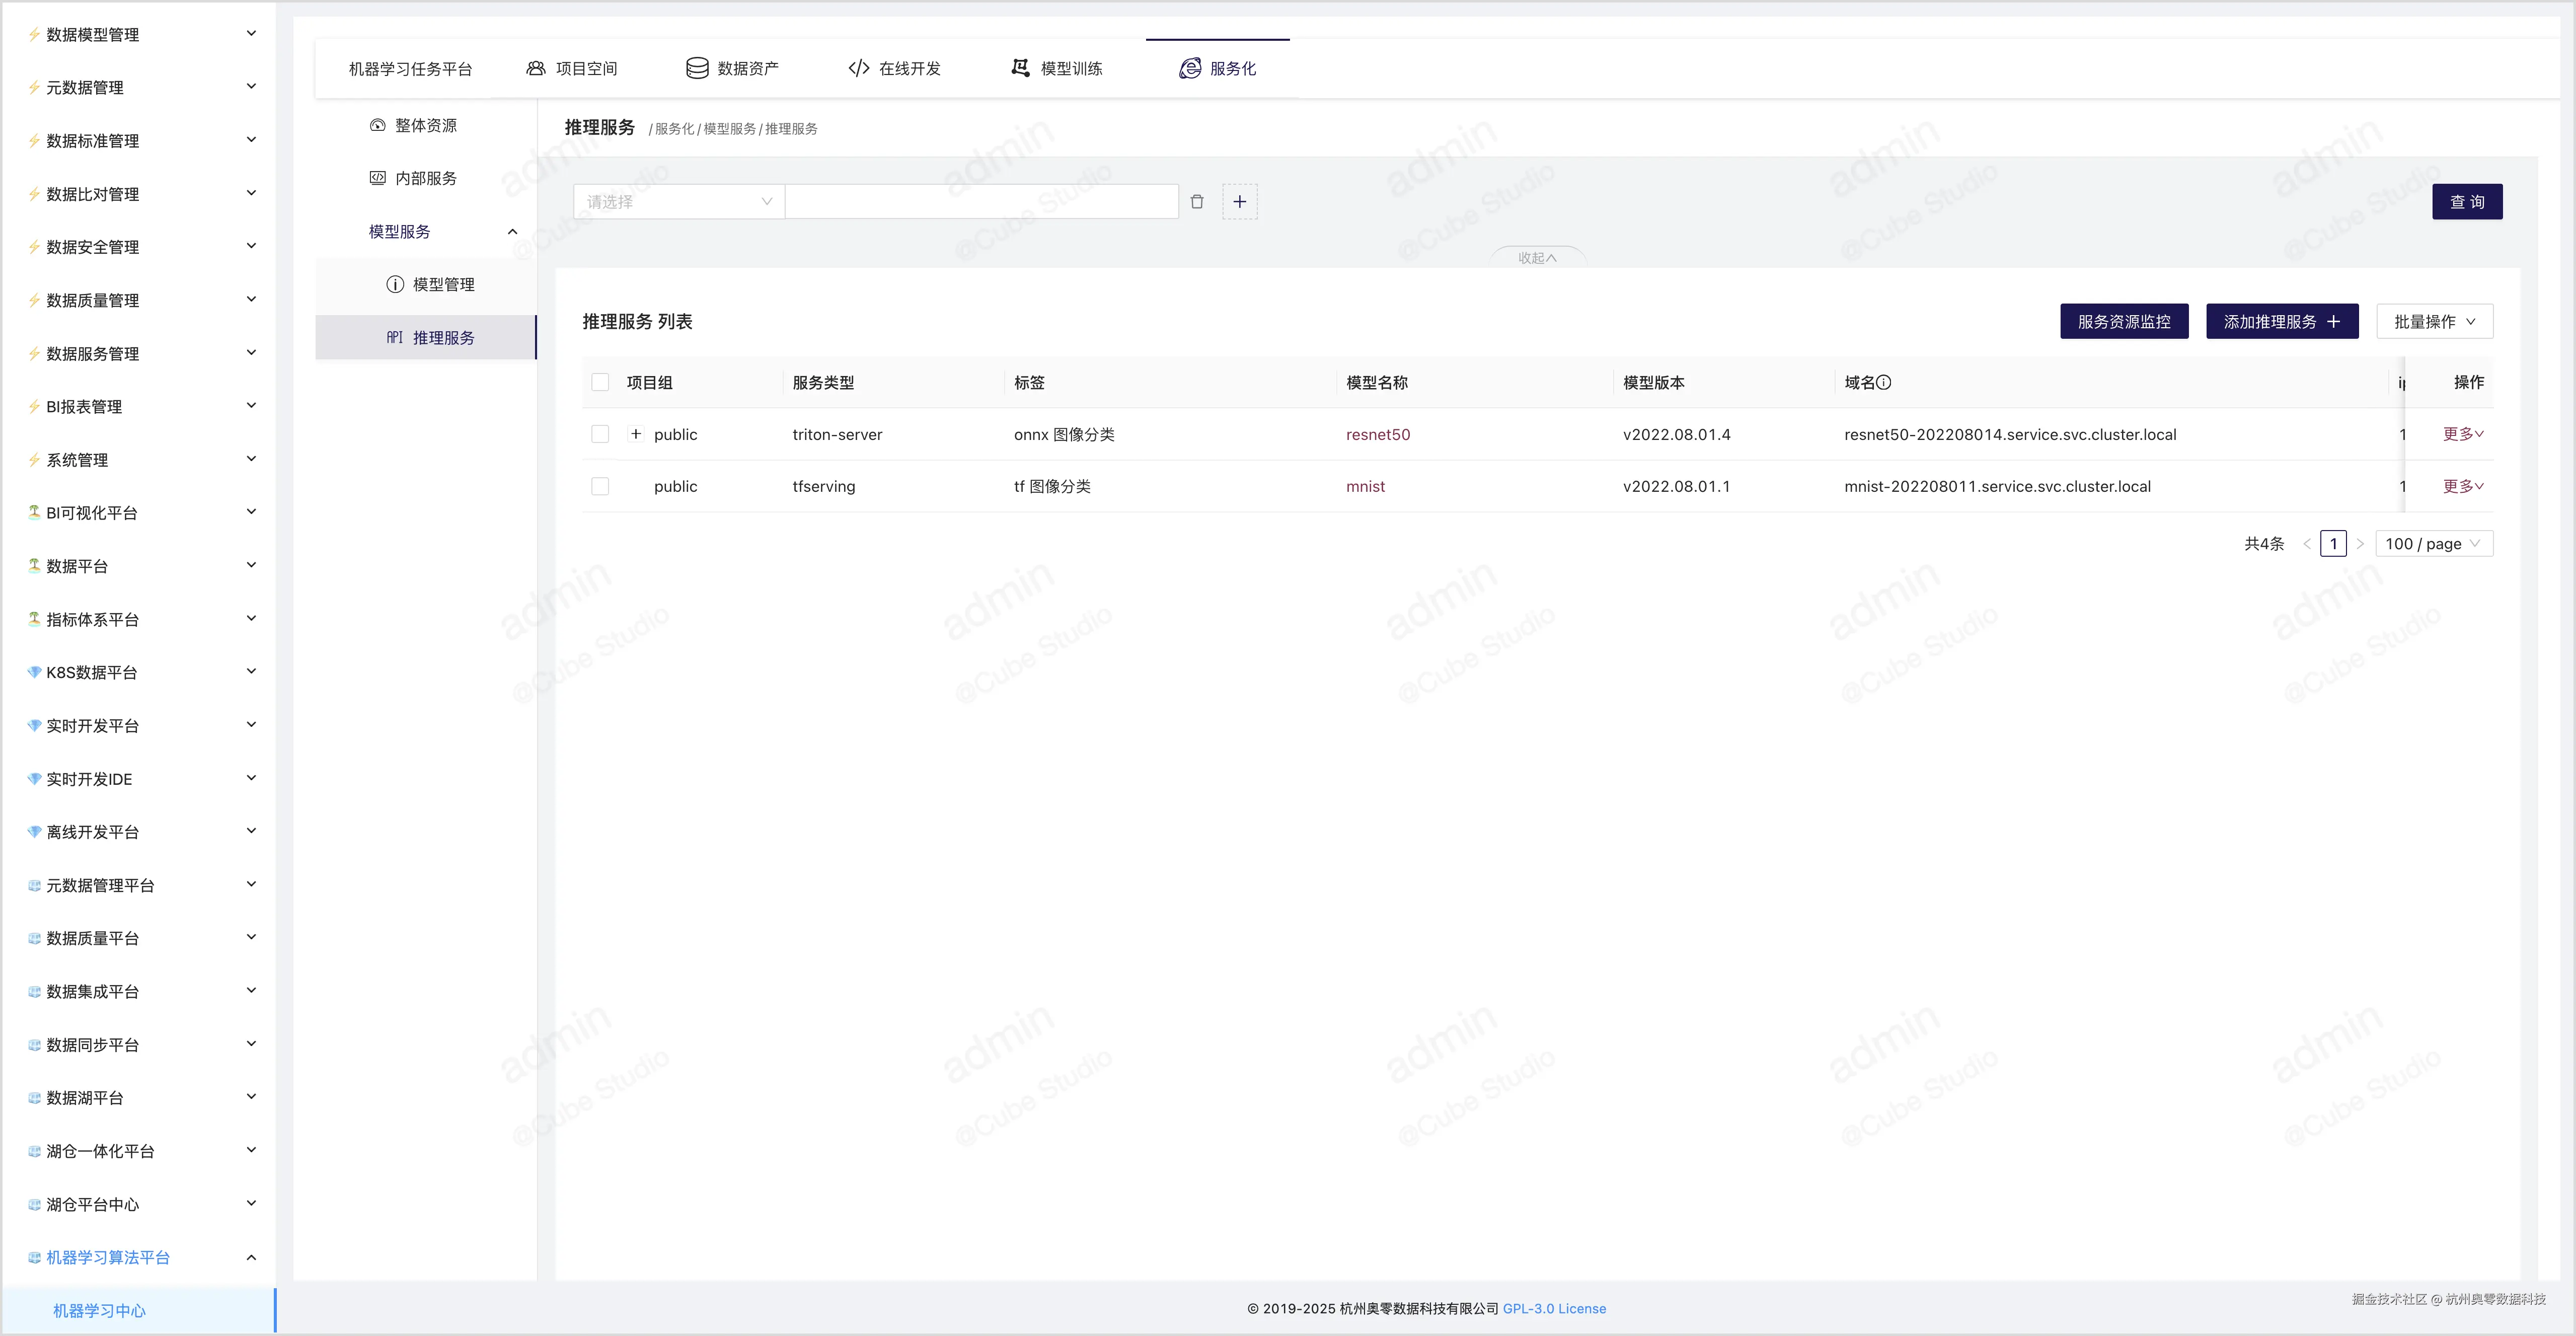This screenshot has height=1336, width=2576.
Task: Open 内部服务 in the side menu
Action: point(425,178)
